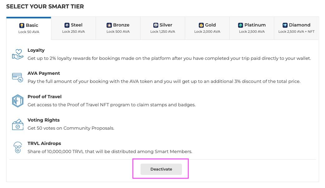Click the TRVL Airdrops parachute icon

click(x=17, y=147)
